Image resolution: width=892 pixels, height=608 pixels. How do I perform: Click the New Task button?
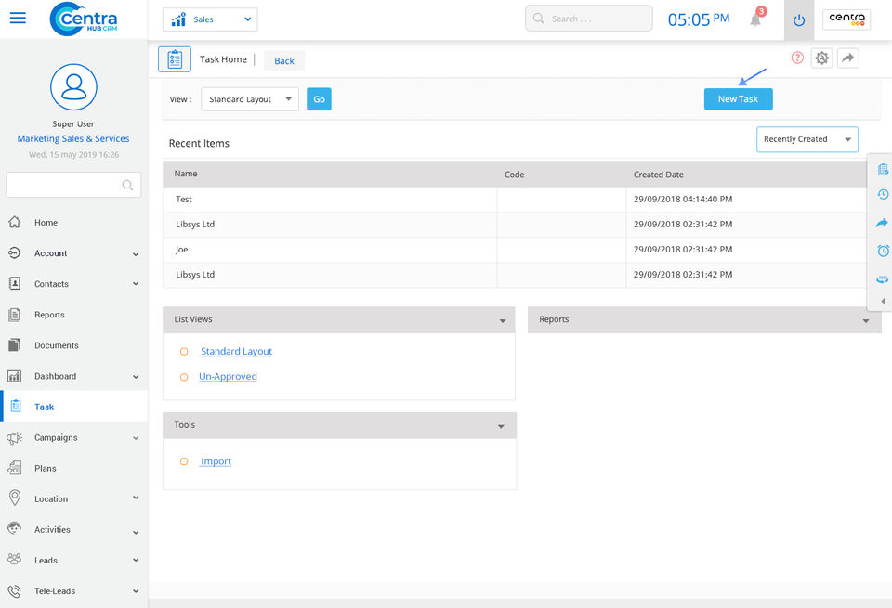[738, 99]
